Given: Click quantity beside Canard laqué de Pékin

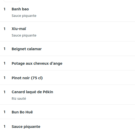Looking at the screenshot, I should pyautogui.click(x=5, y=92).
